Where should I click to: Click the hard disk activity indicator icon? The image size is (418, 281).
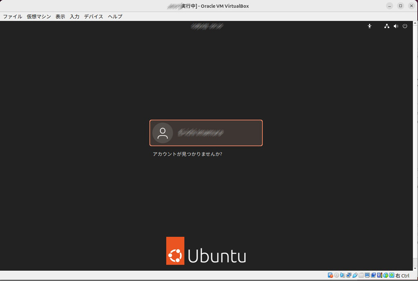tap(330, 275)
